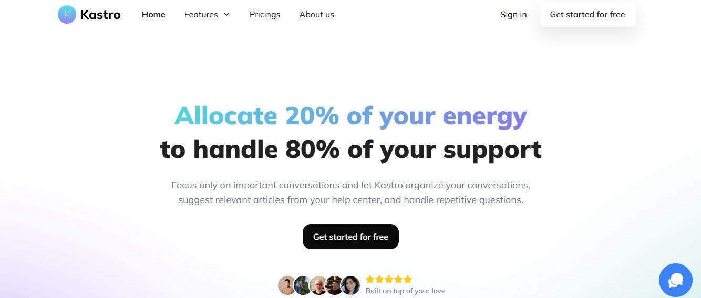This screenshot has width=701, height=298.
Task: Open the Pricings page
Action: (265, 15)
